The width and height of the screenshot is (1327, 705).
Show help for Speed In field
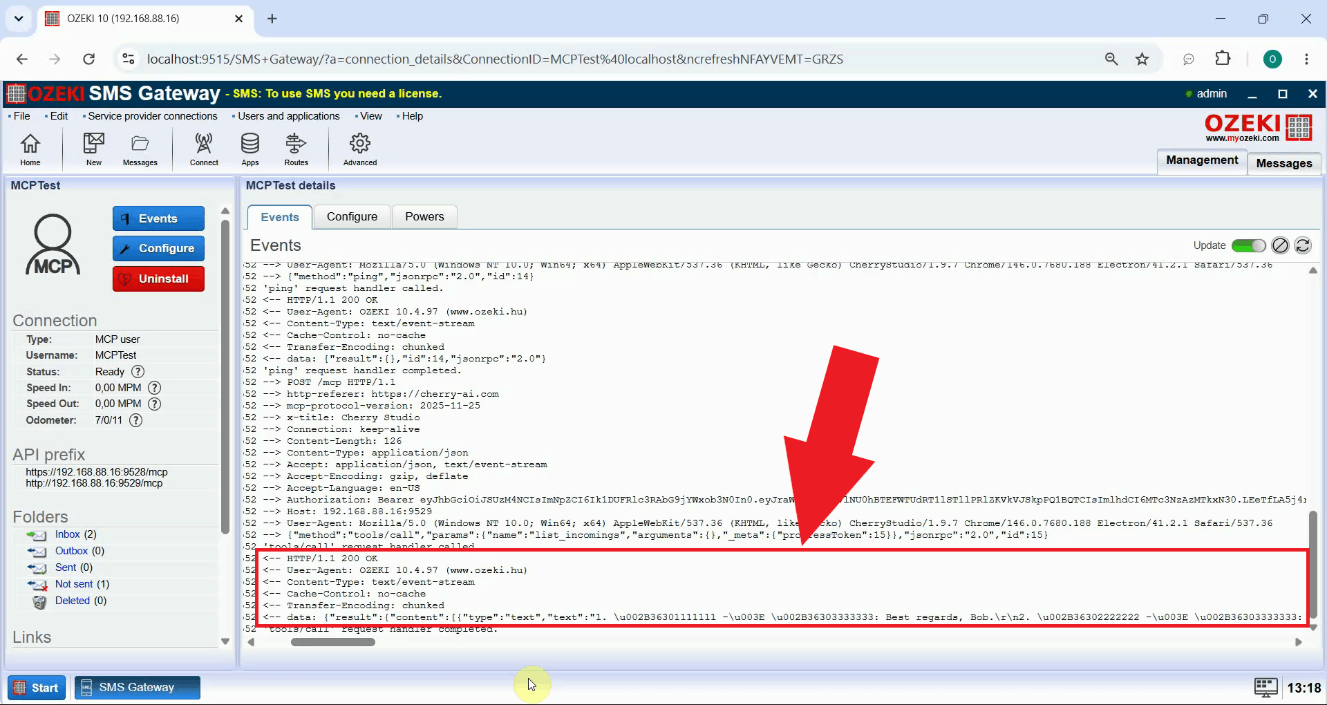(155, 388)
